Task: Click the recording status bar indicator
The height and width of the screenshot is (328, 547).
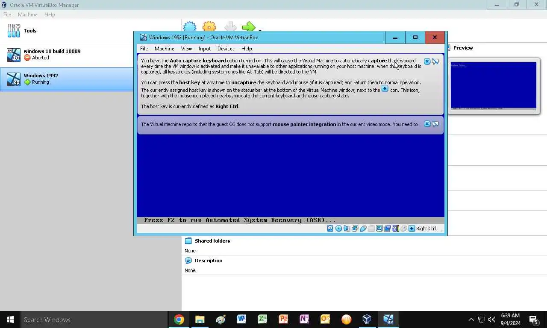Action: coord(387,228)
